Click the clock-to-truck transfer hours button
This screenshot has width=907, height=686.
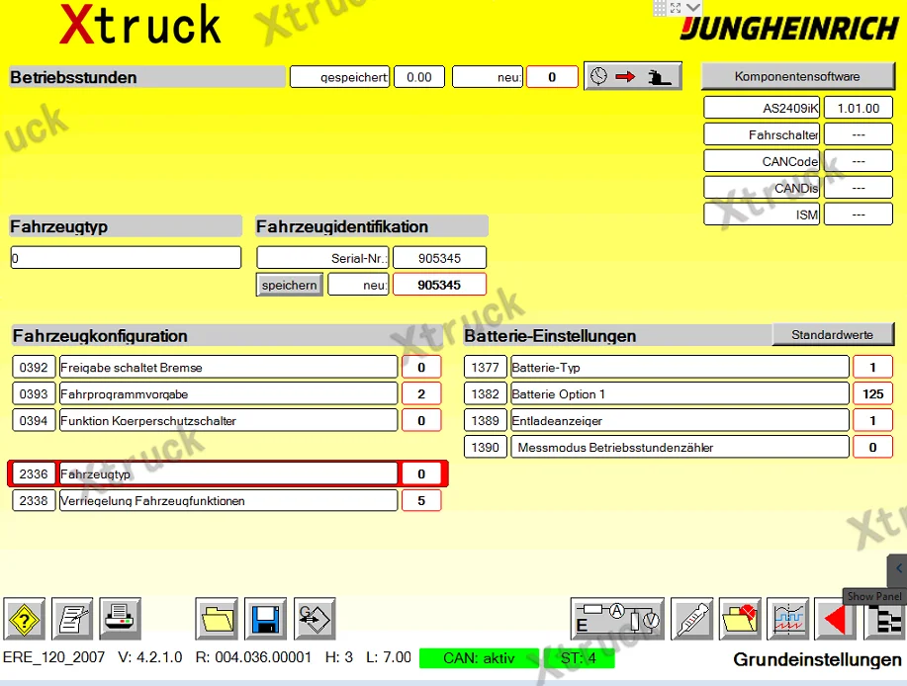(633, 76)
